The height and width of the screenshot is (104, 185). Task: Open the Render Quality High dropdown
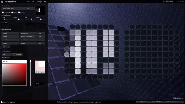click(7, 54)
